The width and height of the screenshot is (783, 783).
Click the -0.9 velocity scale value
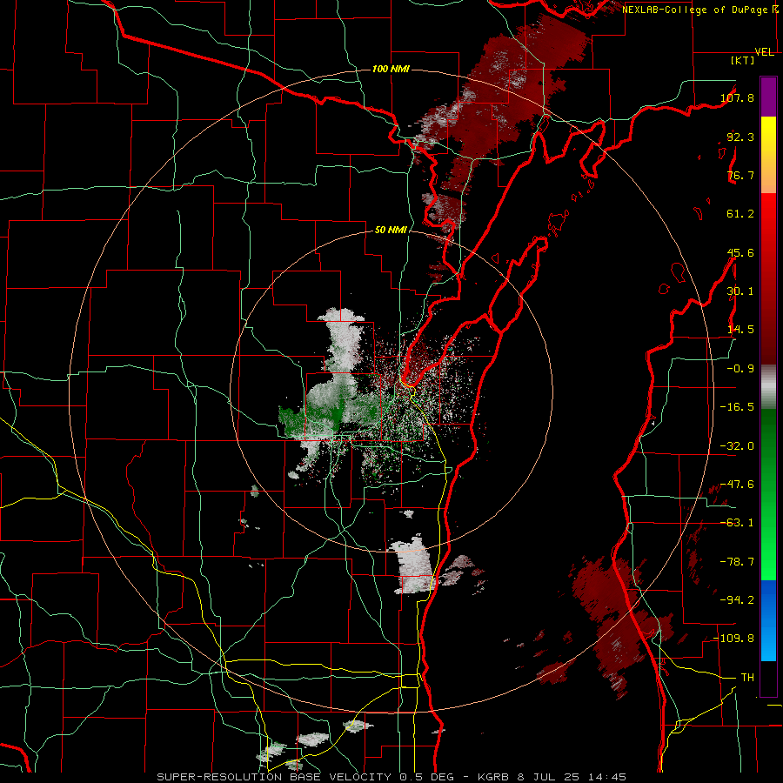740,369
